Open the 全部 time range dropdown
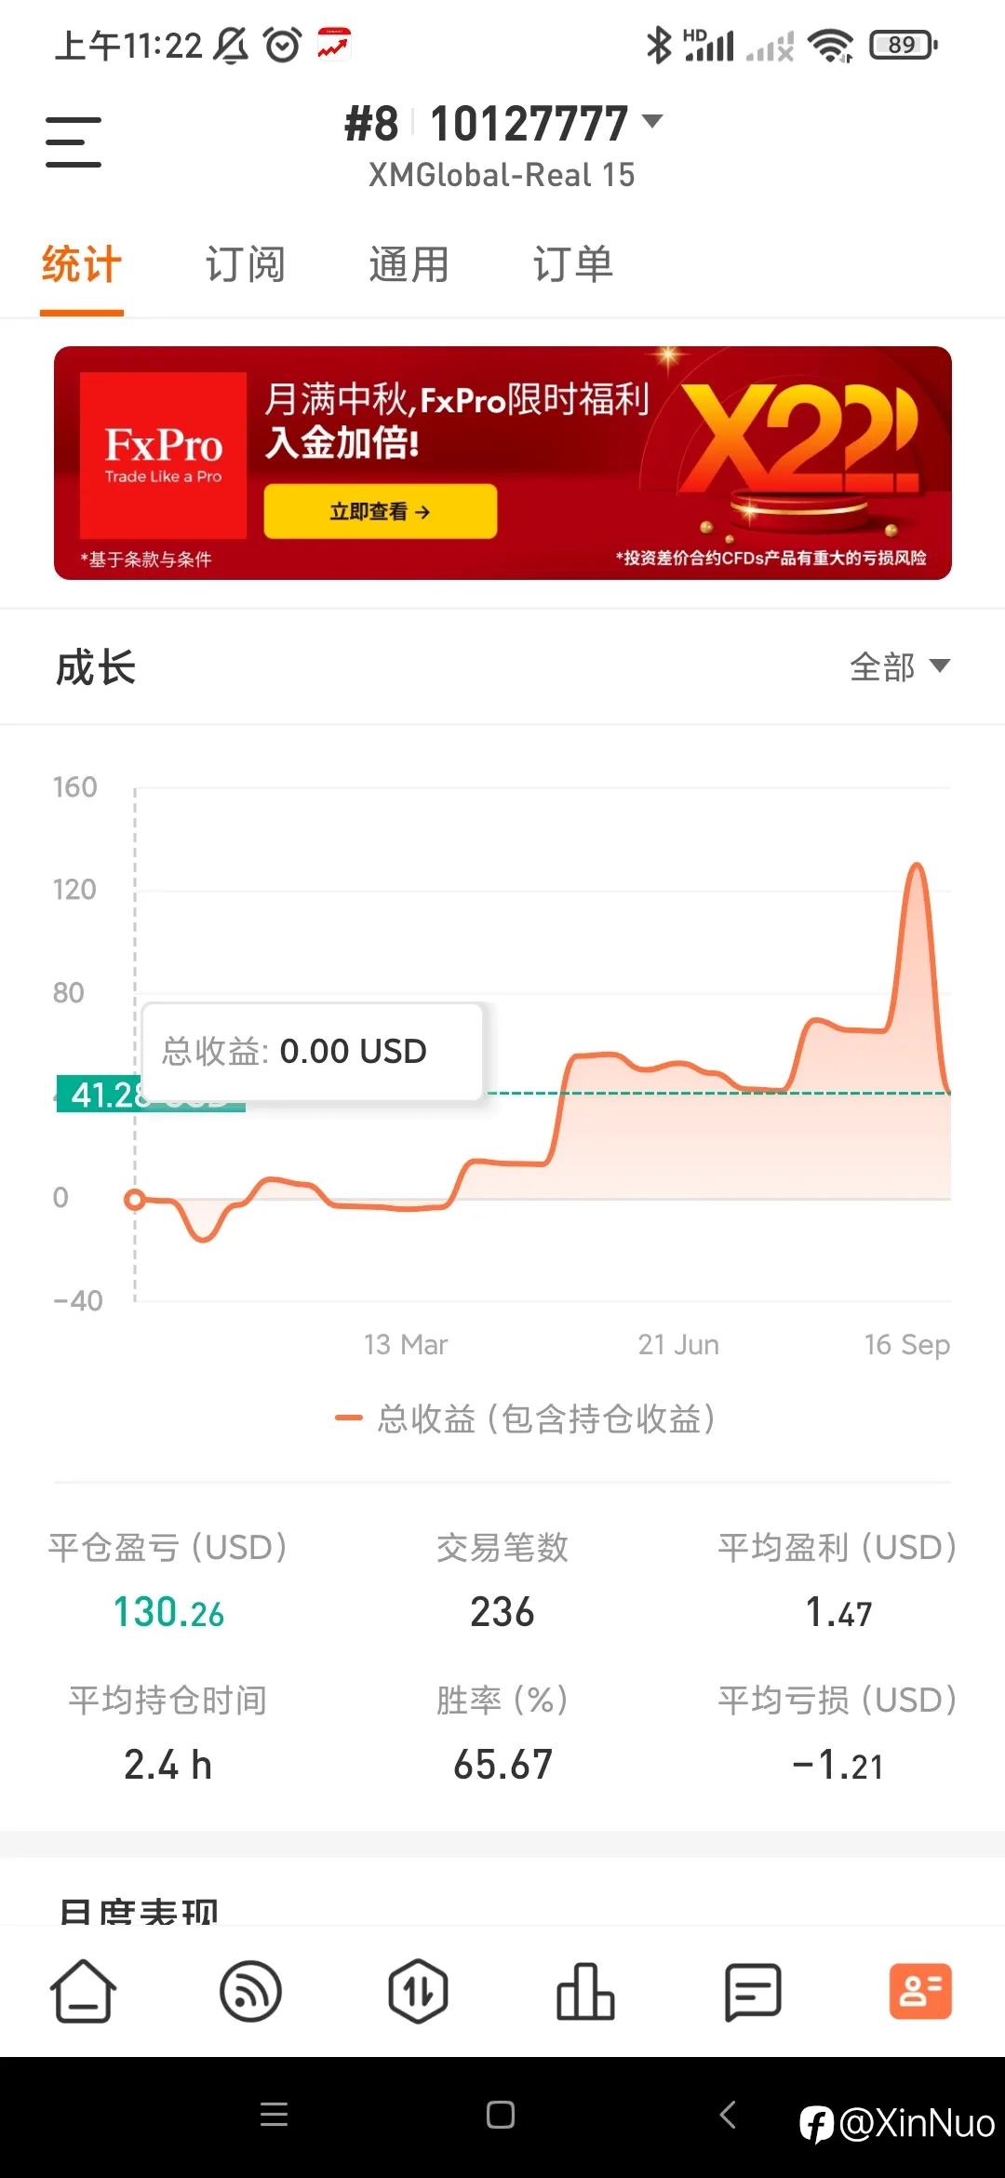Viewport: 1005px width, 2178px height. tap(900, 666)
